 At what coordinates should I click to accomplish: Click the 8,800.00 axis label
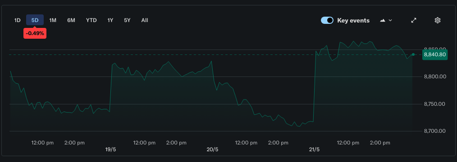pos(435,77)
